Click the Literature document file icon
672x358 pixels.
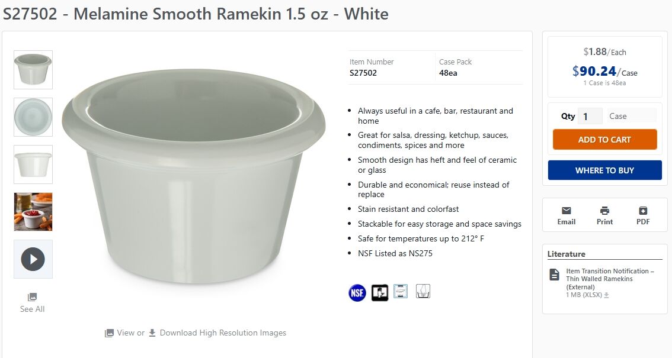coord(554,275)
